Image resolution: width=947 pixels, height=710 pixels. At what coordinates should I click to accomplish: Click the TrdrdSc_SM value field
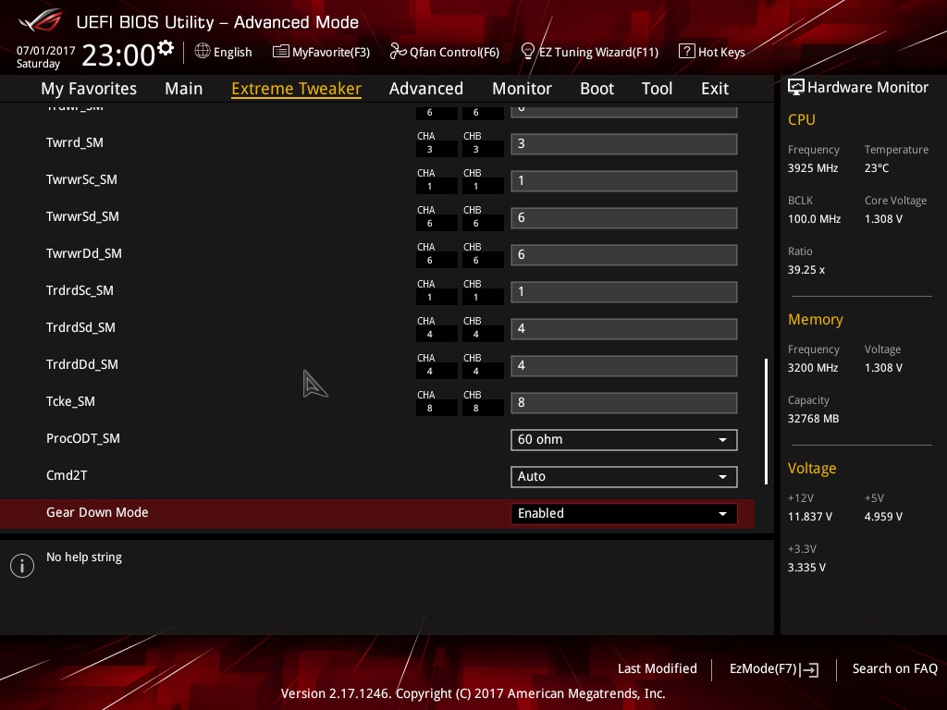(624, 291)
